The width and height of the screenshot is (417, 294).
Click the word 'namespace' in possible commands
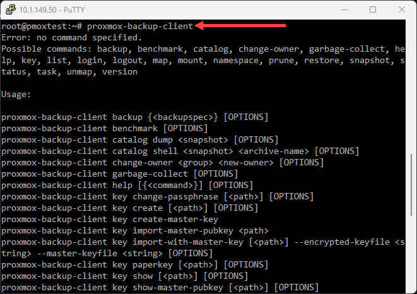pyautogui.click(x=236, y=61)
